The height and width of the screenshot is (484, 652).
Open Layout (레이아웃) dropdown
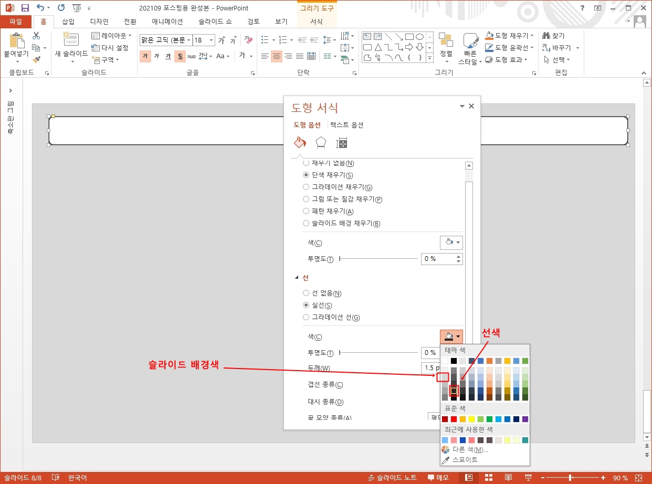[112, 36]
